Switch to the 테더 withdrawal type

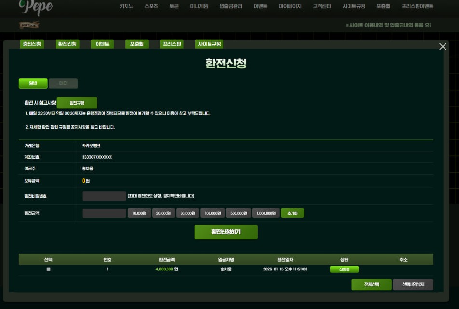[x=63, y=83]
